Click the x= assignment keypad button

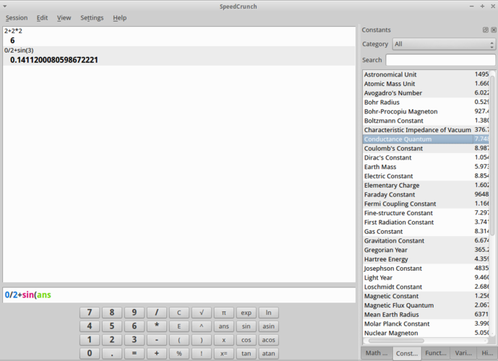pos(223,353)
